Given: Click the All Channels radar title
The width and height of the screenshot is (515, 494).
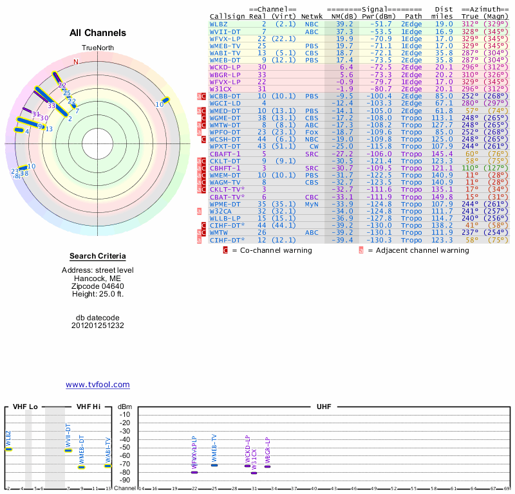Looking at the screenshot, I should coord(98,33).
